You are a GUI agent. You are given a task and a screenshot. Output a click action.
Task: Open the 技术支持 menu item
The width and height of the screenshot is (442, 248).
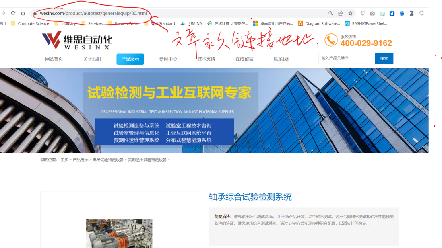(x=207, y=59)
